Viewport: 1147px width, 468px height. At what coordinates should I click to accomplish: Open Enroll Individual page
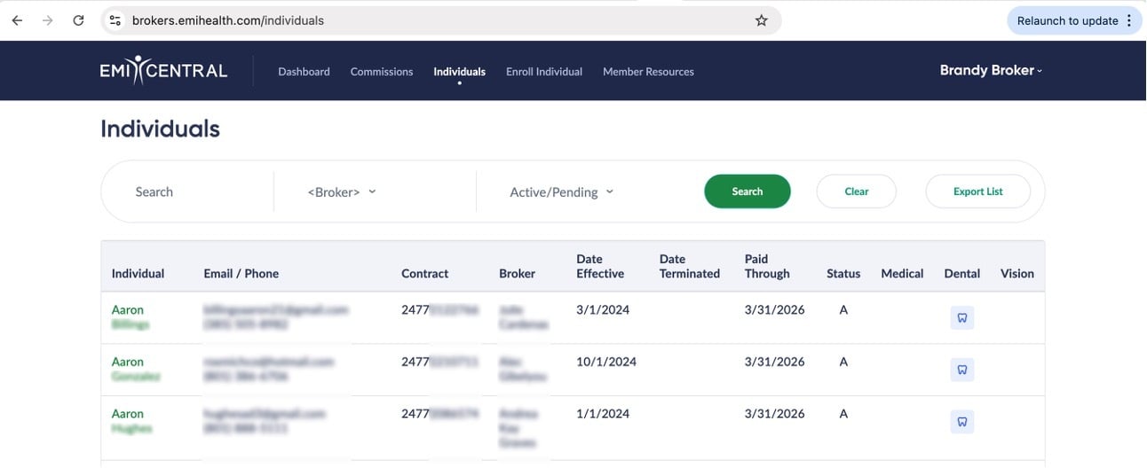pos(544,72)
